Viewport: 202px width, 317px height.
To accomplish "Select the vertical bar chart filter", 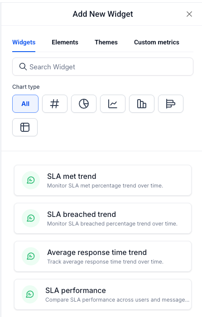I will [x=142, y=104].
